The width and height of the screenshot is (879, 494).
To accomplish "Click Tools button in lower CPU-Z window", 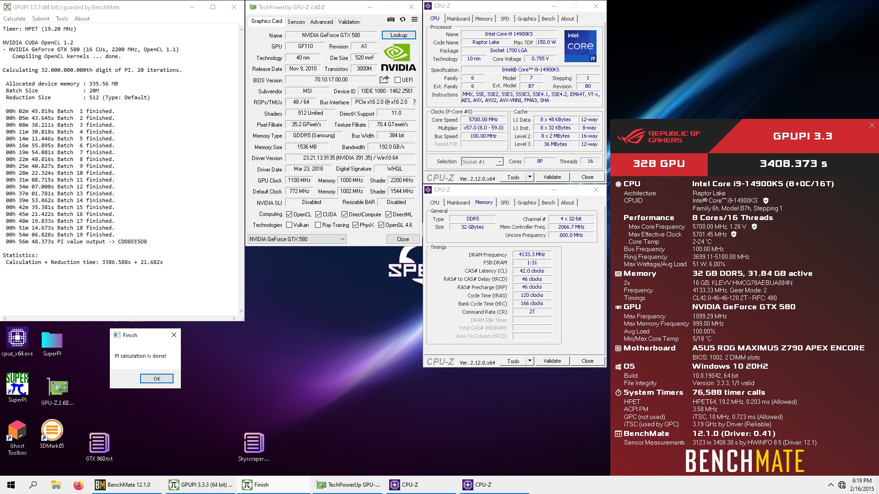I will click(513, 361).
